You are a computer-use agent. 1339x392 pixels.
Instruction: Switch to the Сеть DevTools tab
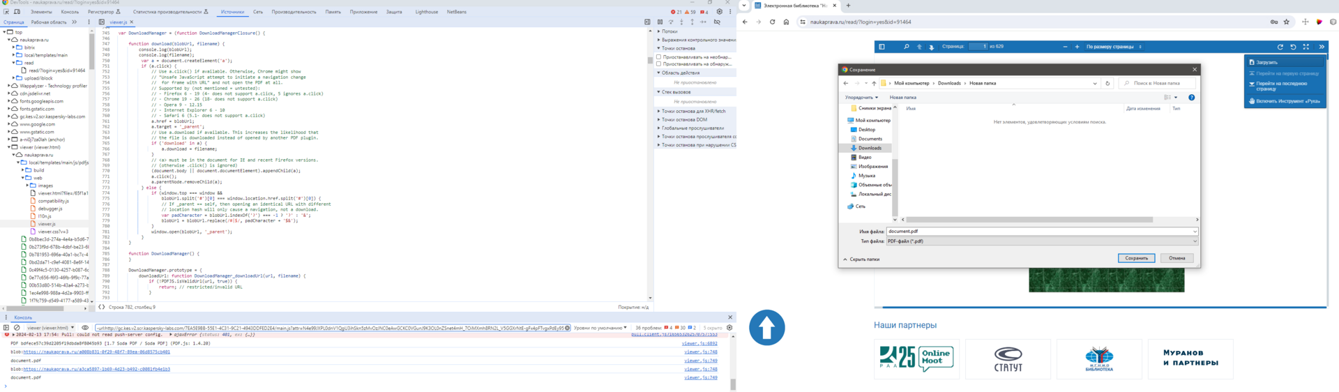click(x=258, y=12)
